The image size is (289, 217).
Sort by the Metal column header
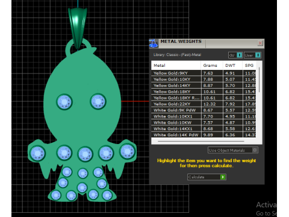point(176,65)
